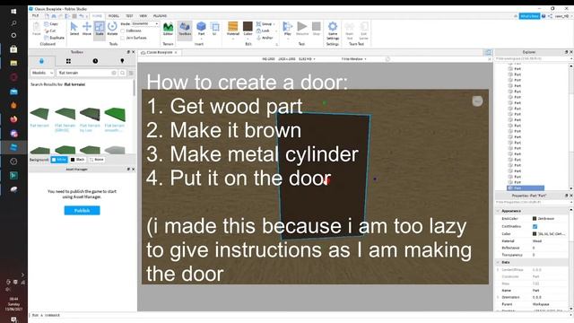Click Duplicate in Clipboard group
The height and width of the screenshot is (323, 574).
54,38
